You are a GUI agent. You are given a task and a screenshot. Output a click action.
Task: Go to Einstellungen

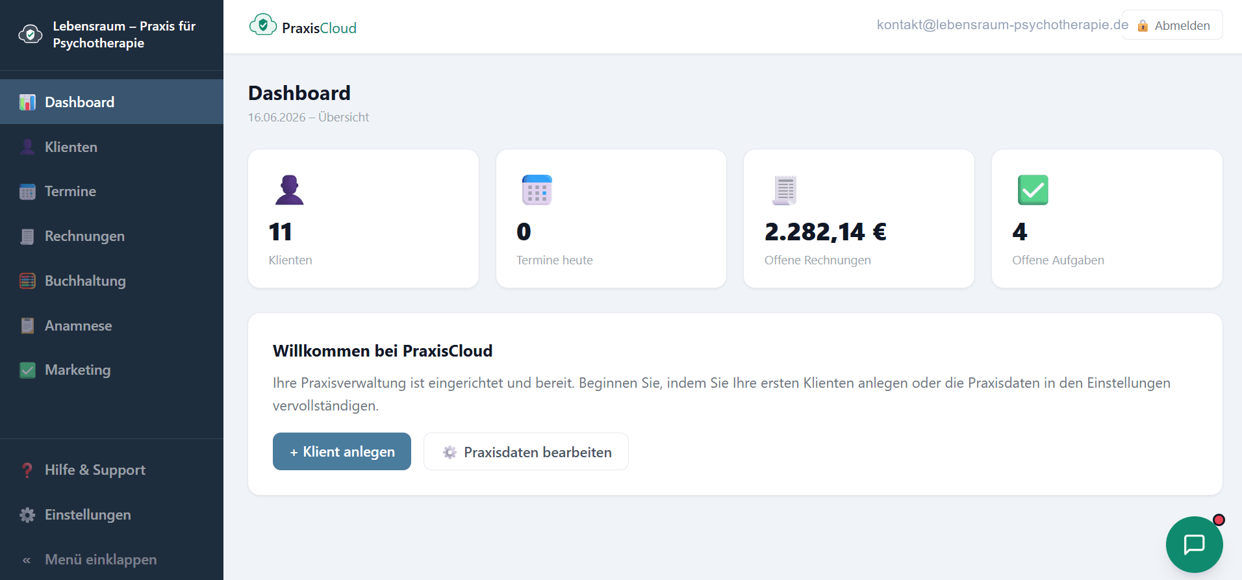[x=112, y=515]
